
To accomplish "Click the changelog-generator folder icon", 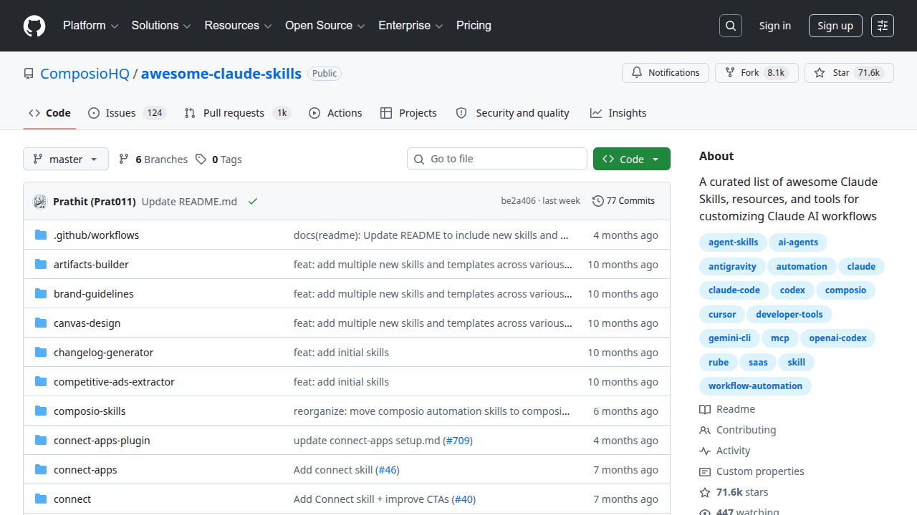I will [41, 353].
